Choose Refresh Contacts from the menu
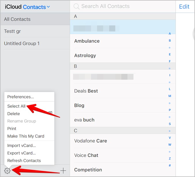 pyautogui.click(x=29, y=161)
